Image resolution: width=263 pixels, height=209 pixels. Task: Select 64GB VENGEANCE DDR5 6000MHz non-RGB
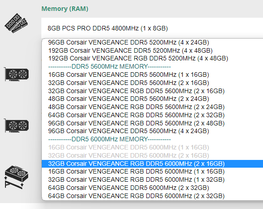click(152, 188)
